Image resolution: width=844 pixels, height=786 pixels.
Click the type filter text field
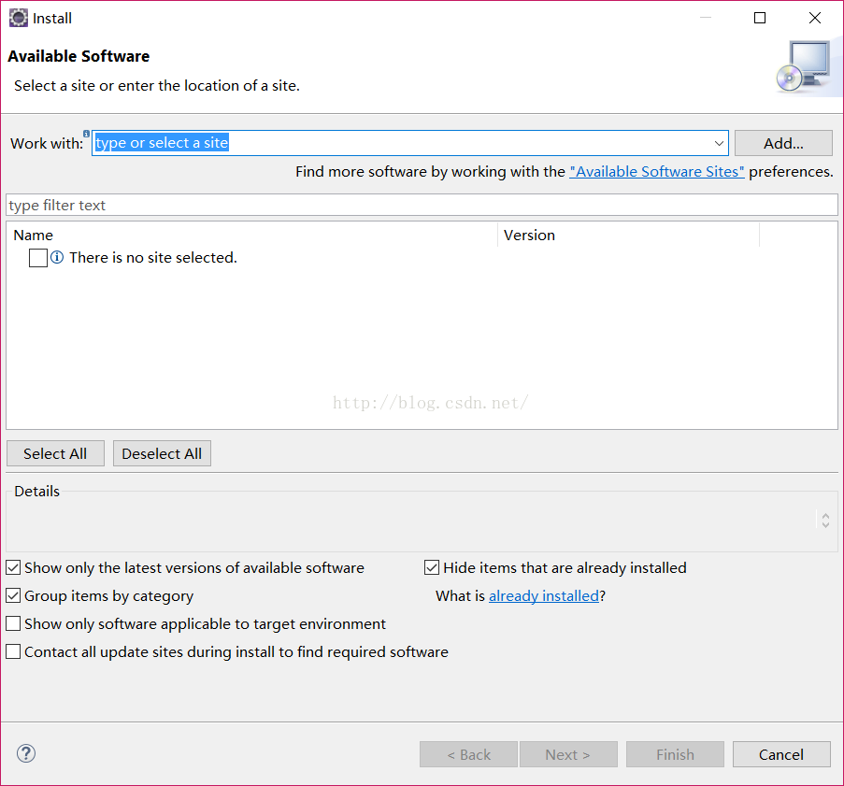pyautogui.click(x=422, y=205)
